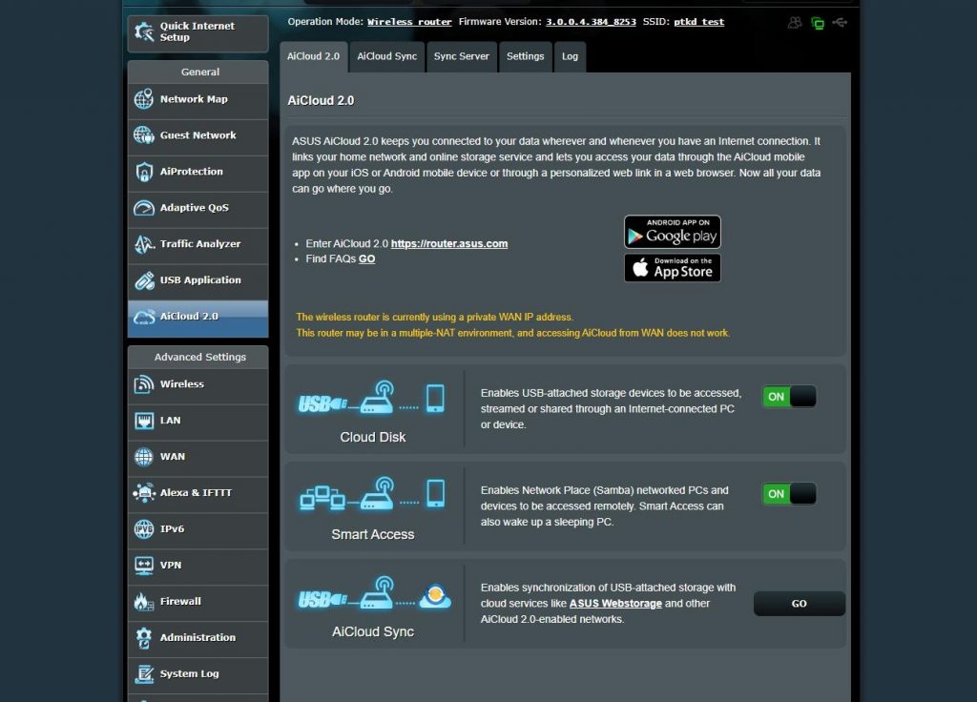Click the Smart Access label
This screenshot has width=977, height=702.
(373, 534)
